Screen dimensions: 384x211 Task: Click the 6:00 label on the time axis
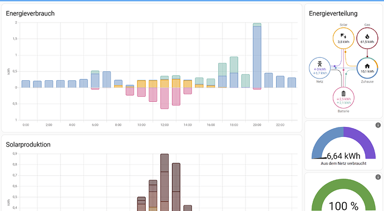click(x=95, y=125)
